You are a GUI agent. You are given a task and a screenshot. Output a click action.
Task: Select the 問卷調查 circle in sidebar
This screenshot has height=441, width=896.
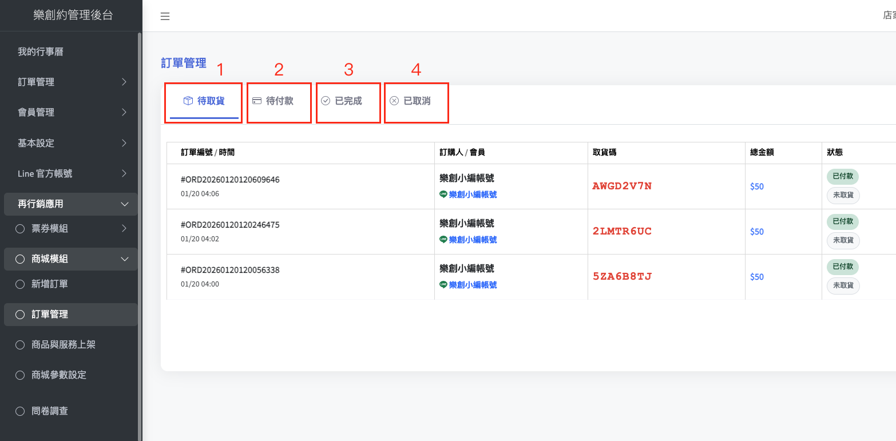pos(20,411)
